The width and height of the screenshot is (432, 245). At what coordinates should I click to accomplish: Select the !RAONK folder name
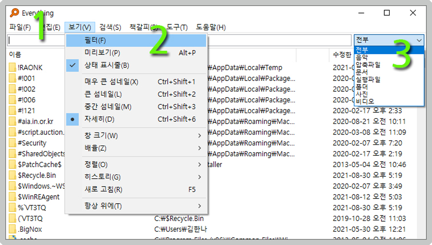coord(30,67)
